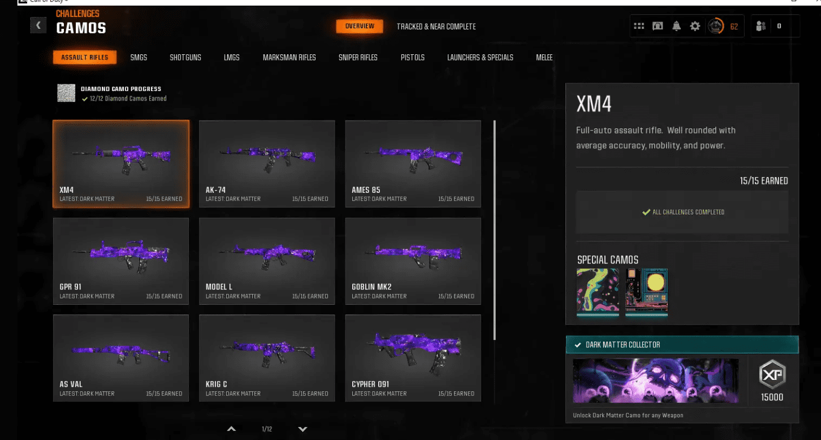The height and width of the screenshot is (440, 821).
Task: Click the XP reward badge icon
Action: click(772, 374)
